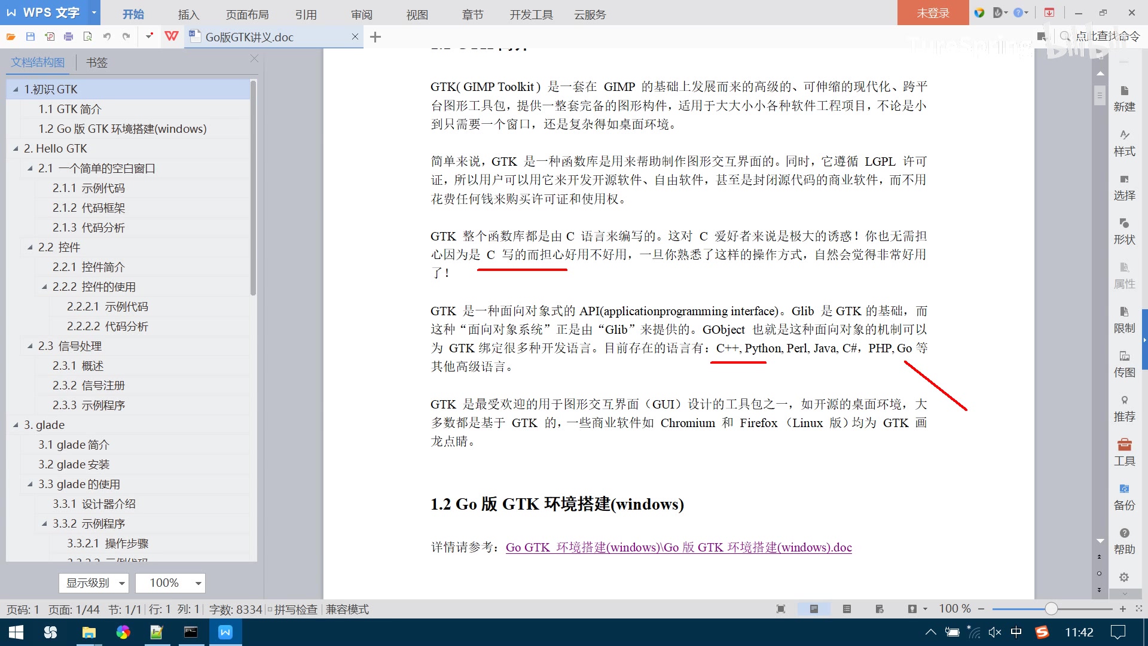This screenshot has width=1148, height=646.
Task: Switch to outline view in status bar
Action: 847,609
